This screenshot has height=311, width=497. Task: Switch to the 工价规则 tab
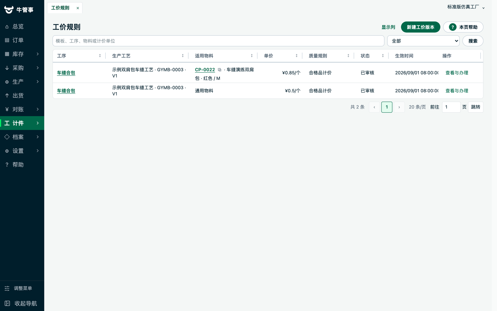60,8
